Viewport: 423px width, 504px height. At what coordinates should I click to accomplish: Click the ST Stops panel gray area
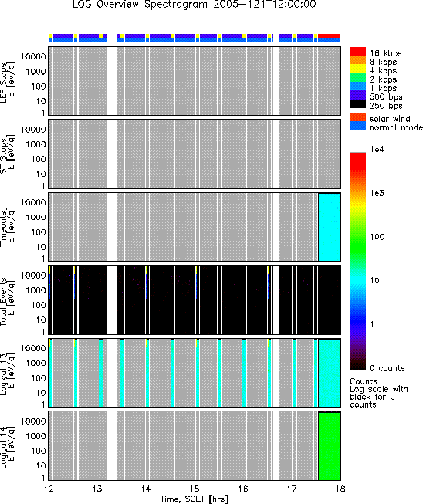pos(195,154)
